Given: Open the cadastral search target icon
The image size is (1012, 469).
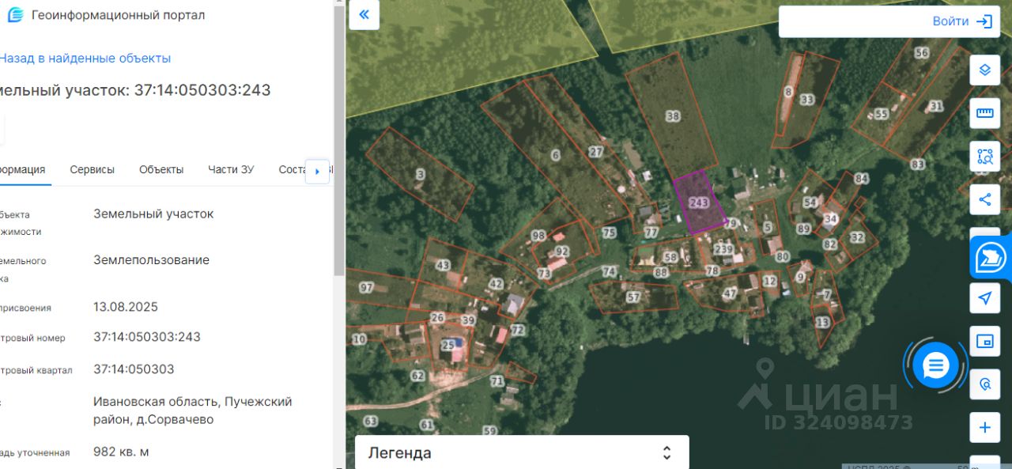Looking at the screenshot, I should [x=985, y=384].
